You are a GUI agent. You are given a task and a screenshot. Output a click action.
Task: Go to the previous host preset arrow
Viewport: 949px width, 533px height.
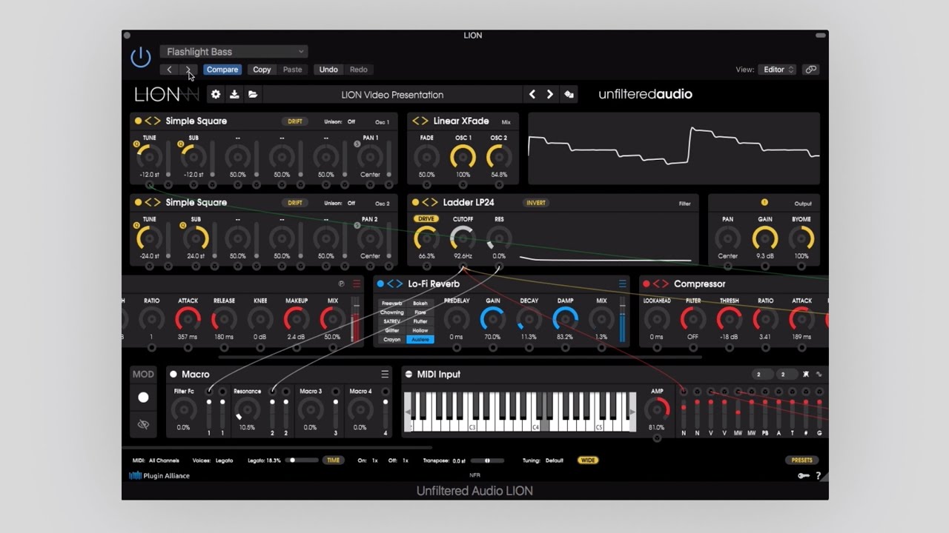(x=169, y=70)
